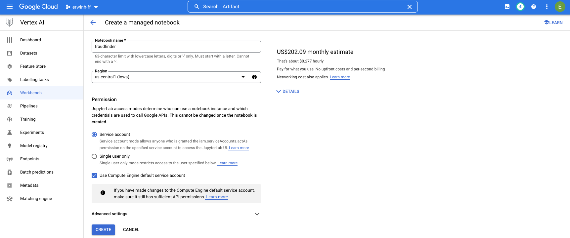Open the Networking cost Learn more link
The width and height of the screenshot is (570, 238).
pos(340,77)
